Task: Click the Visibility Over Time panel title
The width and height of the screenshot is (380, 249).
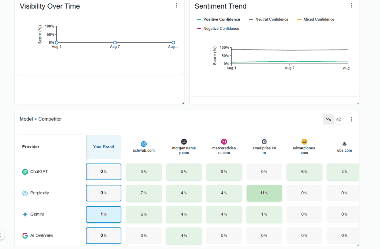Action: [x=50, y=6]
